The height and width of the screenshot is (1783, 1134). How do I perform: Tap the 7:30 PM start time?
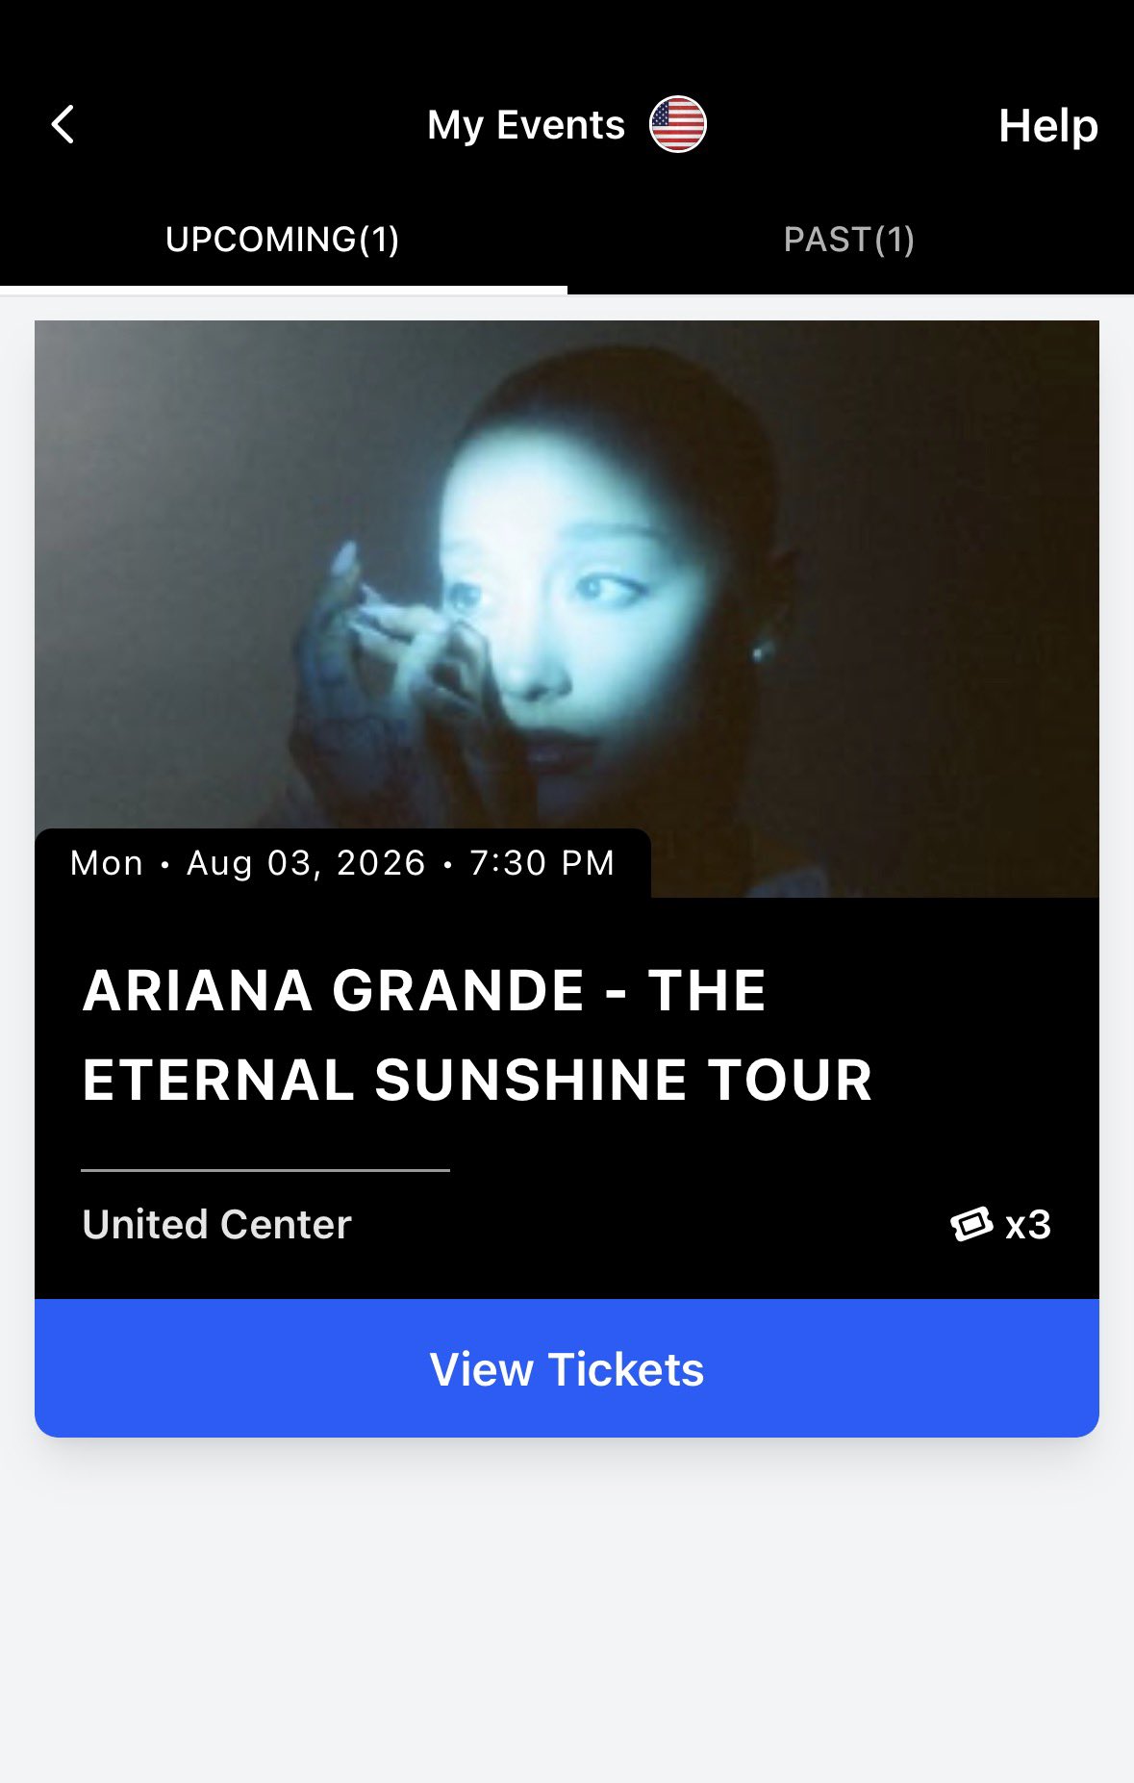click(542, 863)
